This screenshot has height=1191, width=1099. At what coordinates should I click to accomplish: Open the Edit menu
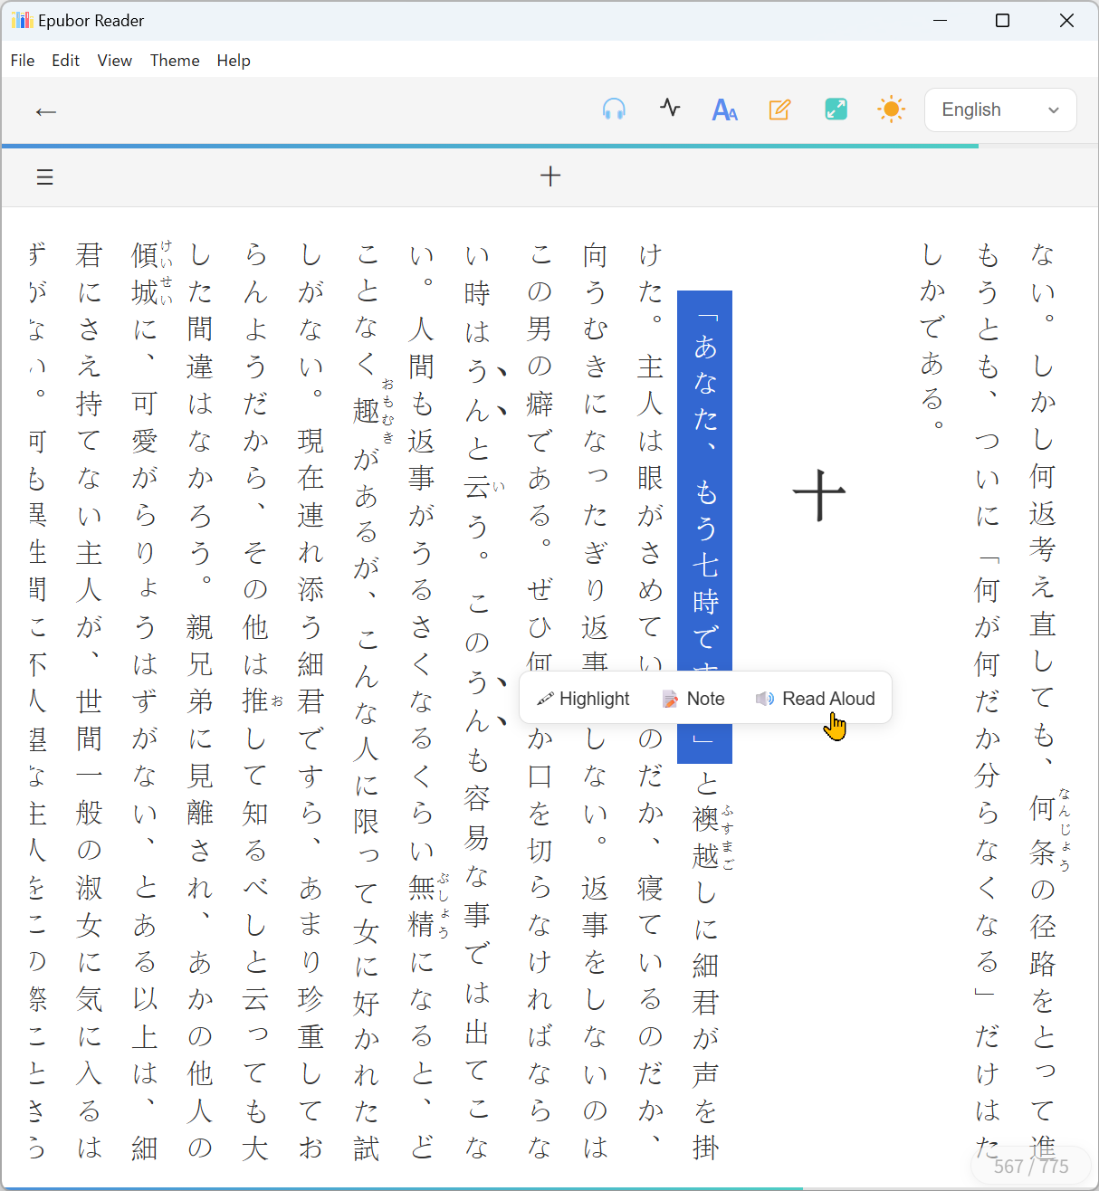[65, 61]
